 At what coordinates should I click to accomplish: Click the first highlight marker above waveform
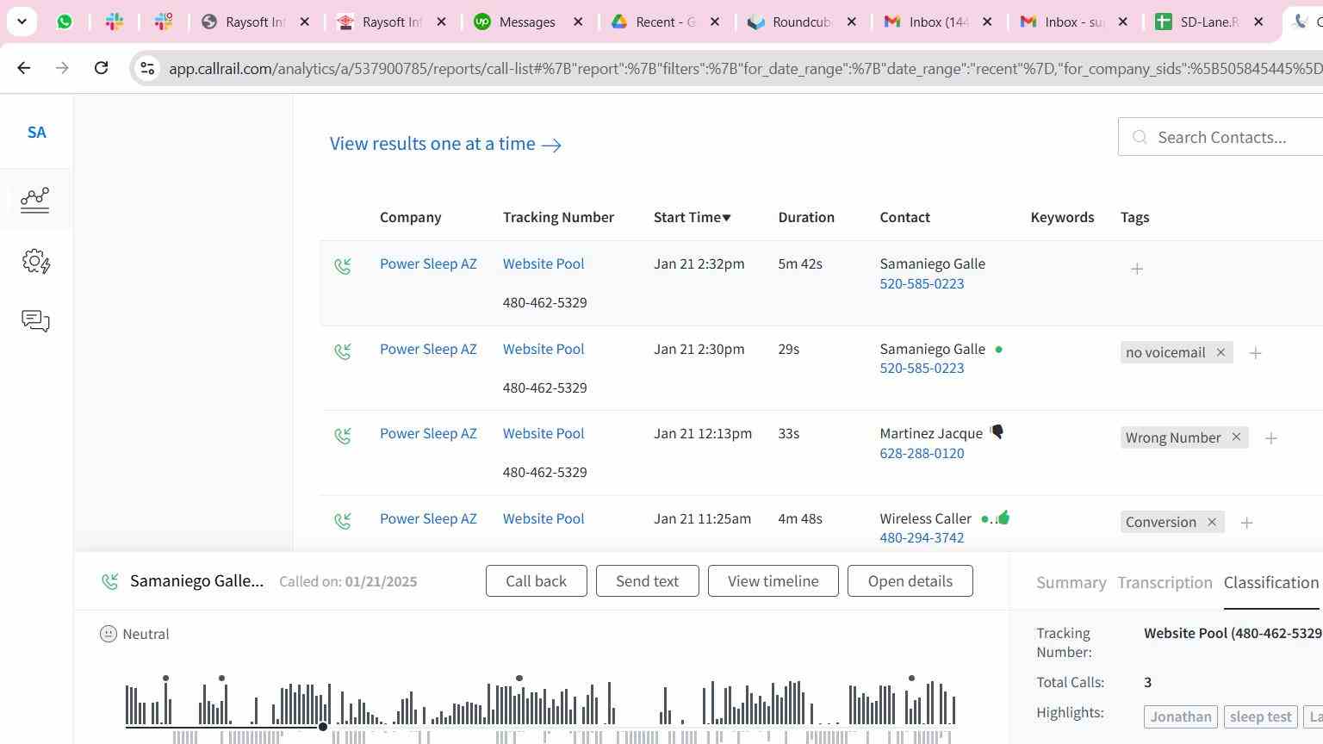coord(165,679)
